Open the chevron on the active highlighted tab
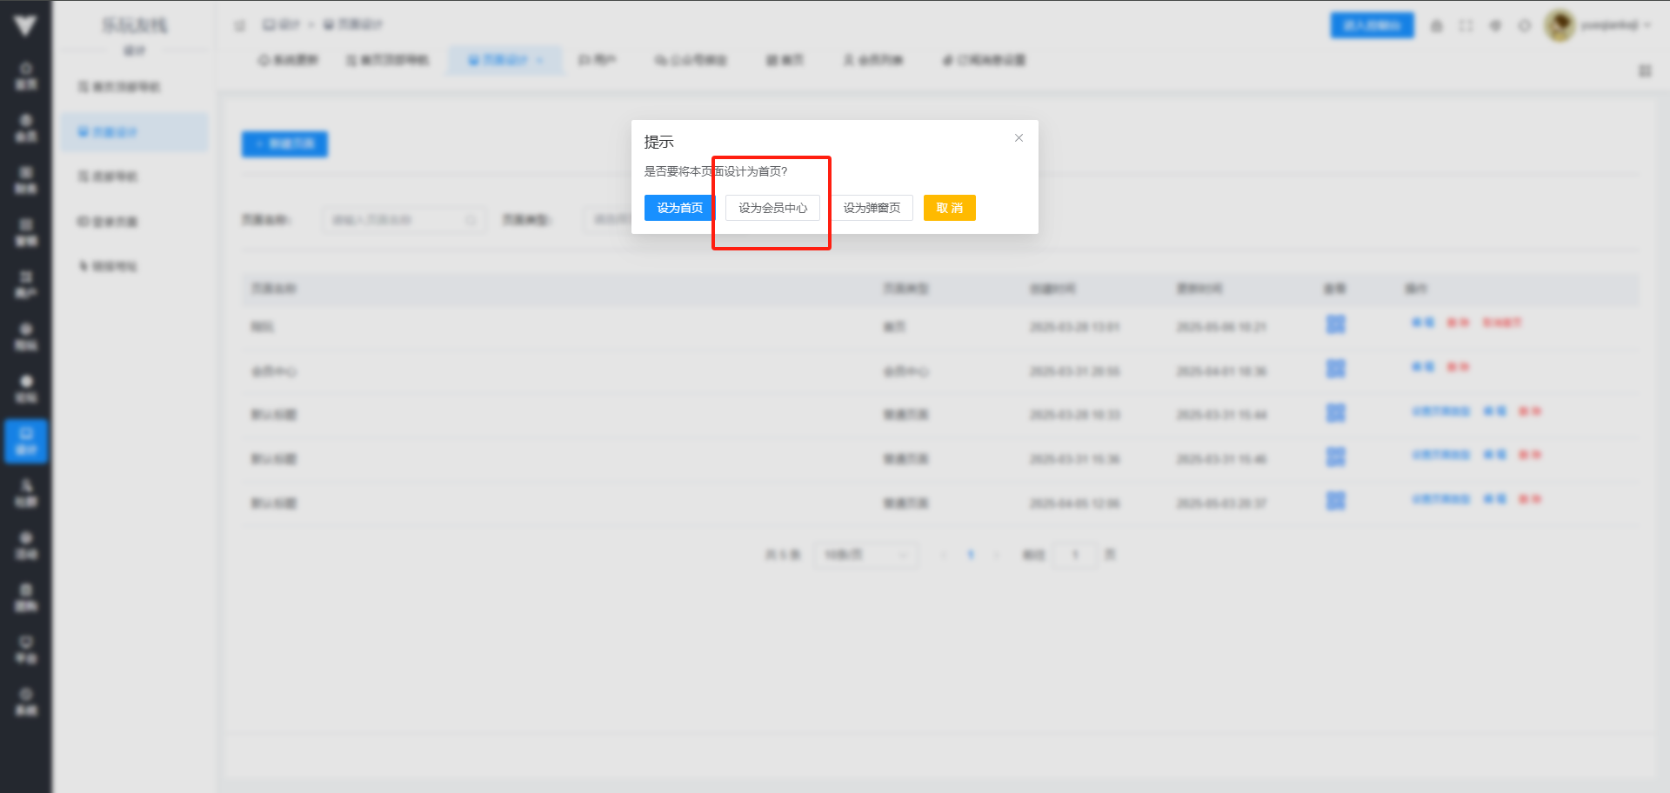Image resolution: width=1670 pixels, height=793 pixels. pos(540,60)
